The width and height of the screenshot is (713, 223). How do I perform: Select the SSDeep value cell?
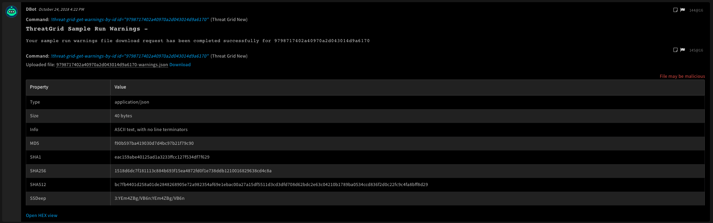[149, 199]
